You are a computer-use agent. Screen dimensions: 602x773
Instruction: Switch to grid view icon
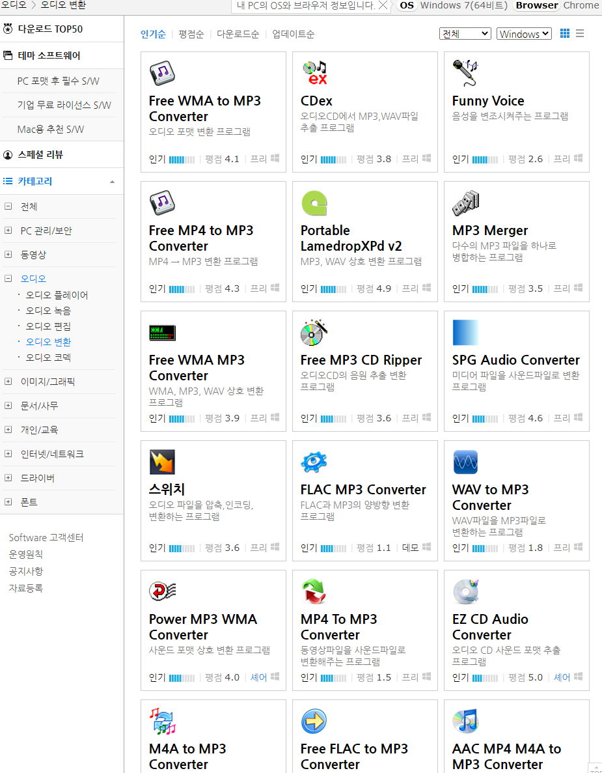(565, 33)
